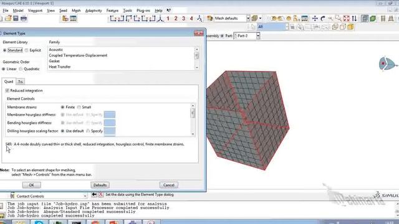Open the Seed menu

click(63, 11)
